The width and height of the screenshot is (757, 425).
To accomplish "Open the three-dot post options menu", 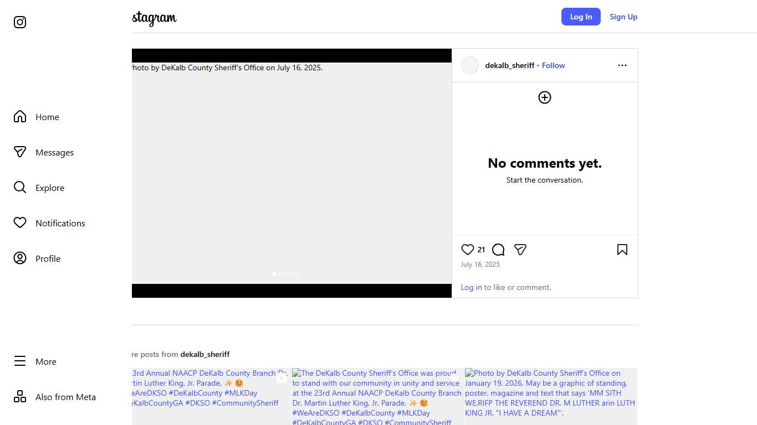I will [x=622, y=65].
